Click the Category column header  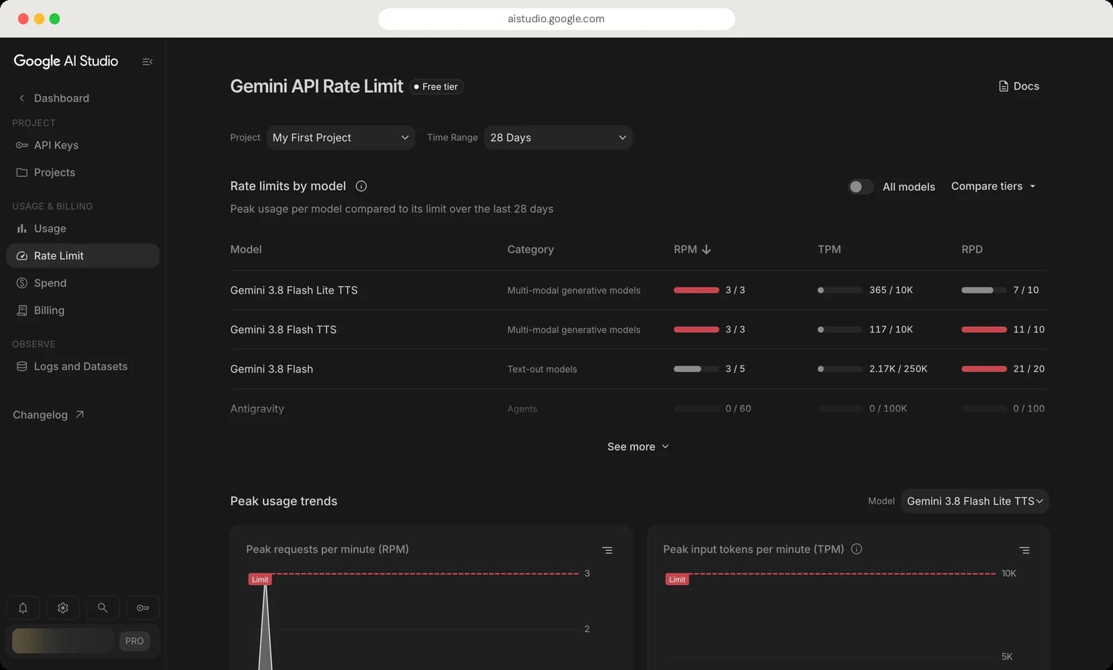[531, 249]
